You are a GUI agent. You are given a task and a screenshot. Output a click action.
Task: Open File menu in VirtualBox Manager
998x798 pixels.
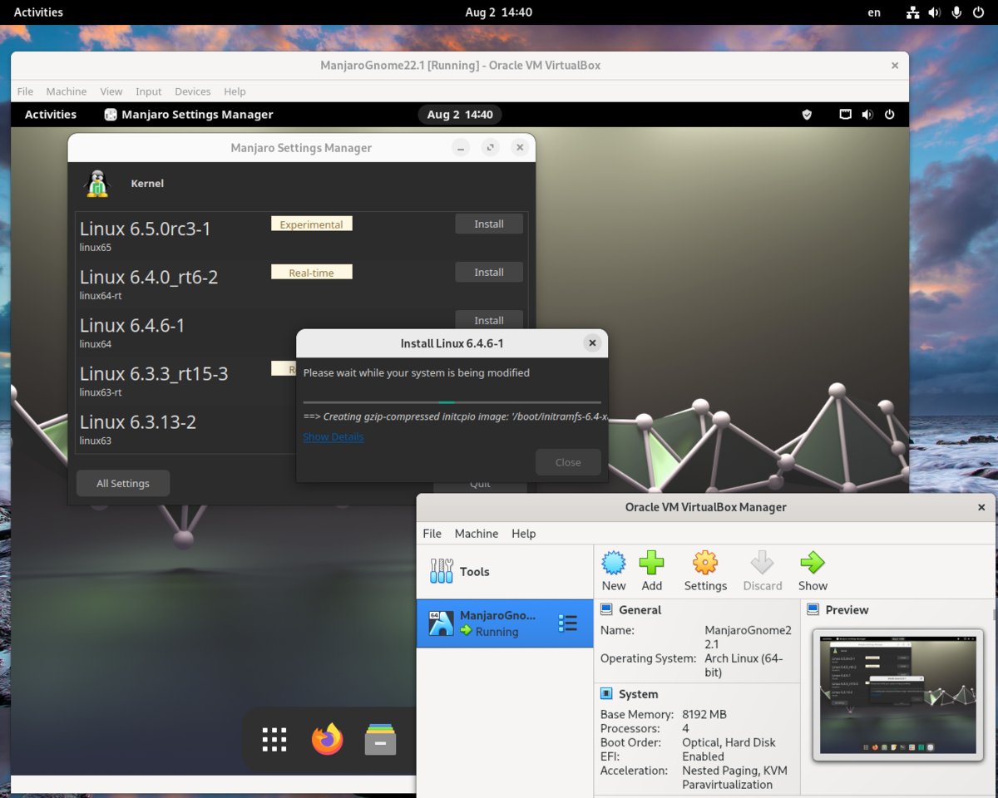pos(432,534)
